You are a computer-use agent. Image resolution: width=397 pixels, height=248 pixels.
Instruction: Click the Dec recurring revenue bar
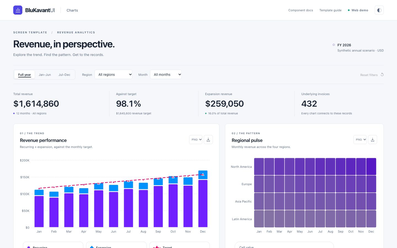point(203,204)
